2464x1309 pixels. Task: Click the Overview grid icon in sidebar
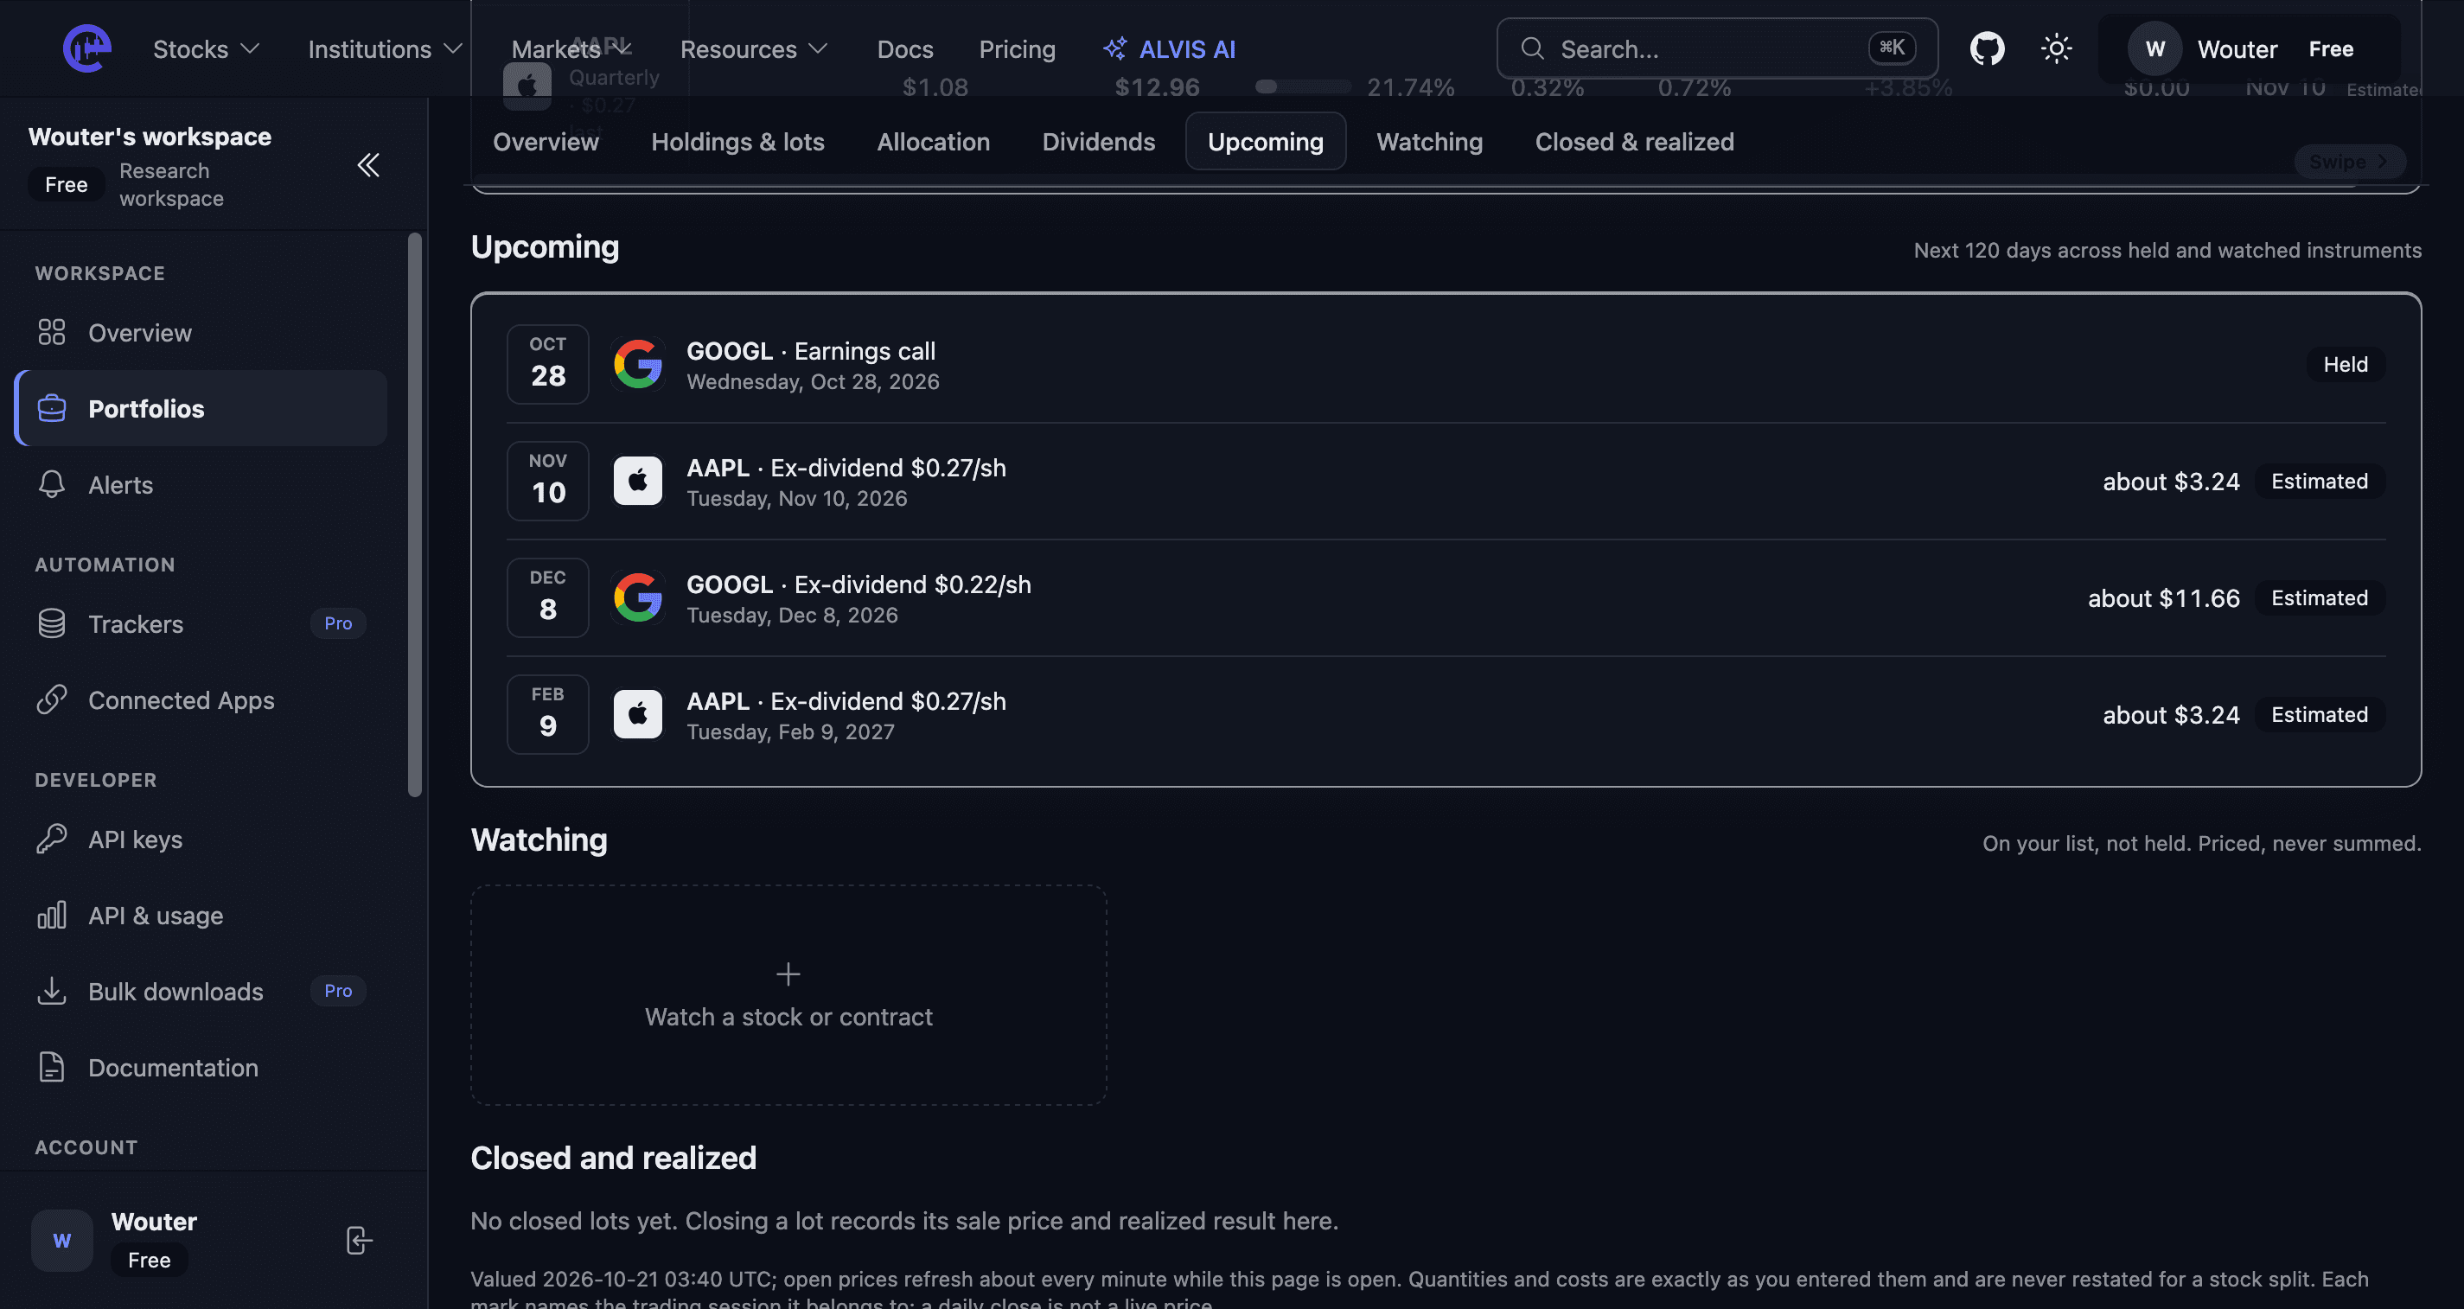[x=52, y=332]
